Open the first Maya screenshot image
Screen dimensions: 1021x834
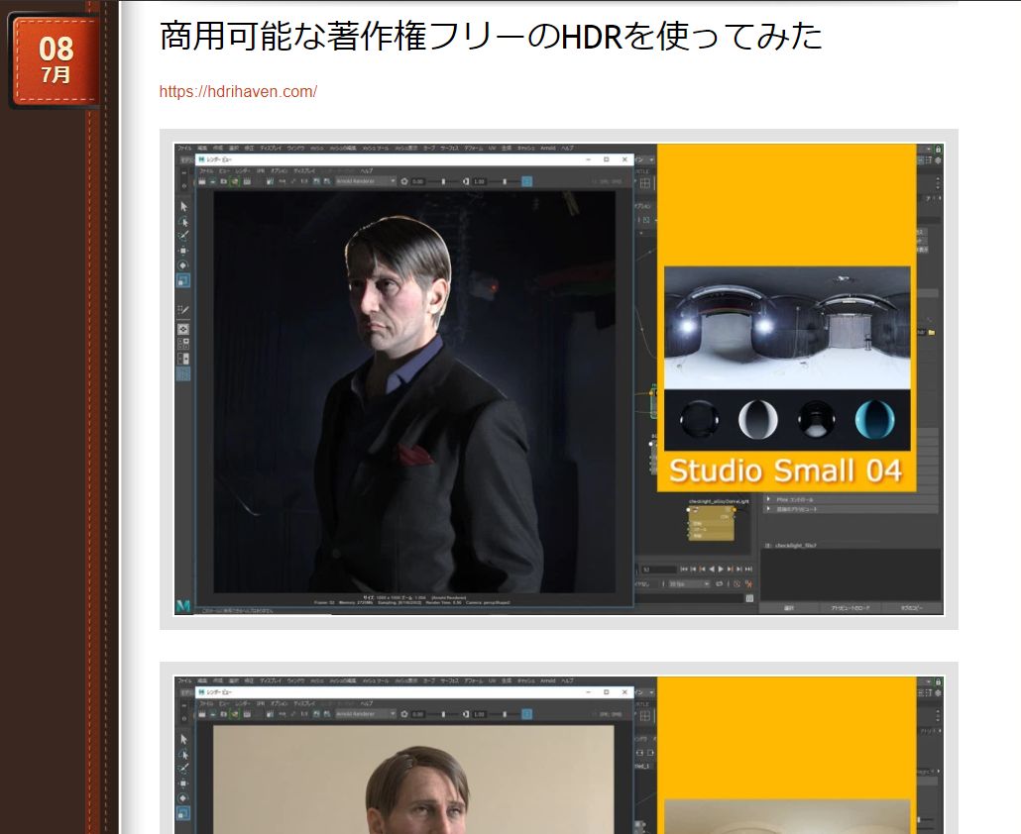pyautogui.click(x=559, y=379)
